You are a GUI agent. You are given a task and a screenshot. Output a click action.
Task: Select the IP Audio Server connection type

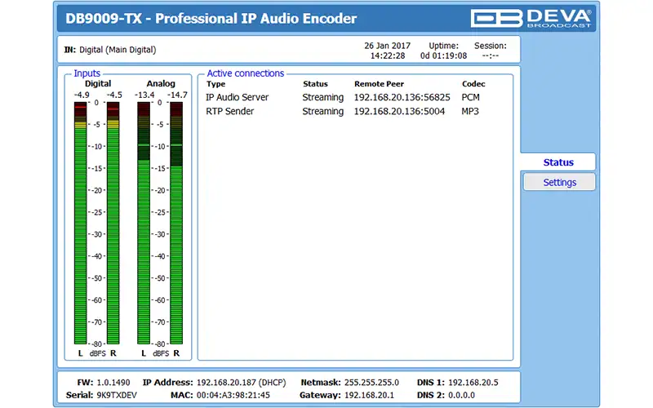coord(237,97)
